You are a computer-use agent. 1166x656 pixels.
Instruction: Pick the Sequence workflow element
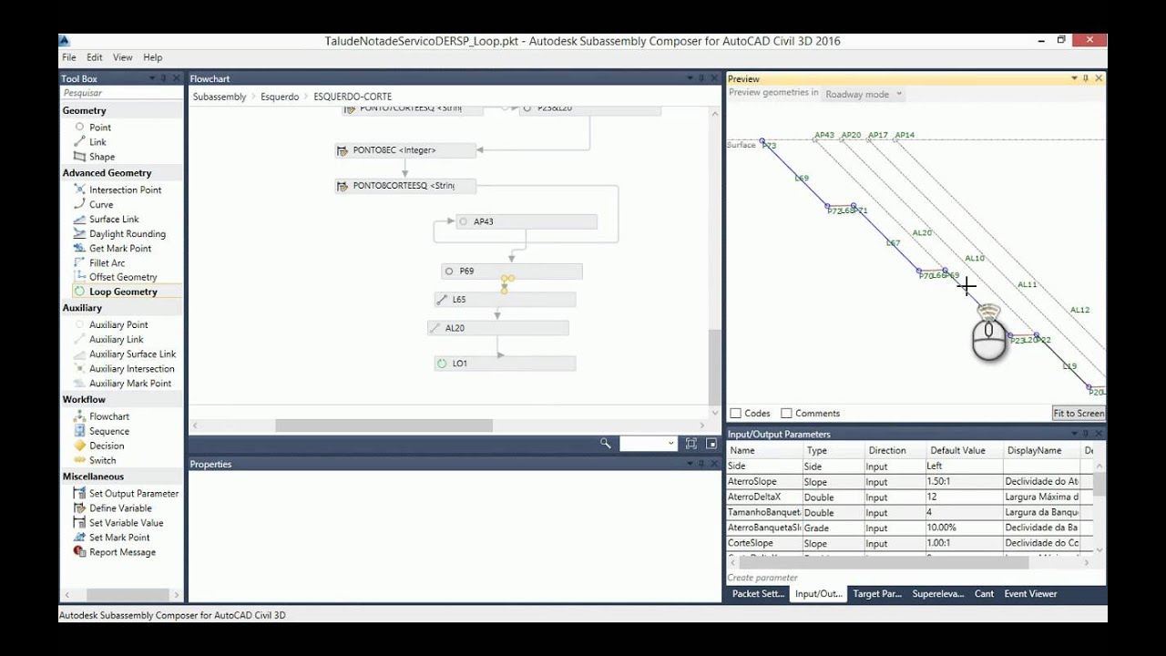click(x=108, y=431)
